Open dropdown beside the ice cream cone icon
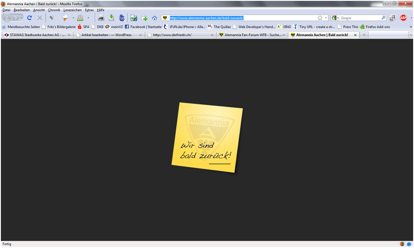414x248 pixels. click(x=73, y=18)
